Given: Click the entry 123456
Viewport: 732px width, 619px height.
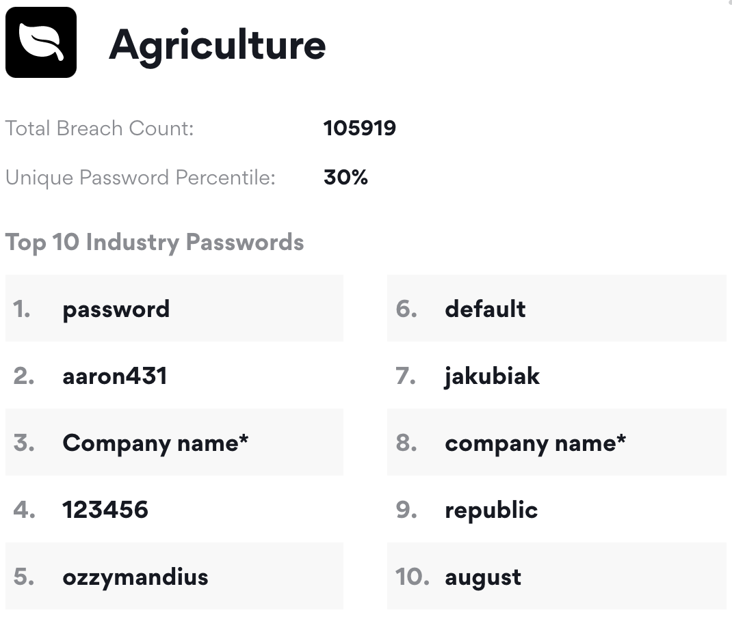Looking at the screenshot, I should coord(174,509).
